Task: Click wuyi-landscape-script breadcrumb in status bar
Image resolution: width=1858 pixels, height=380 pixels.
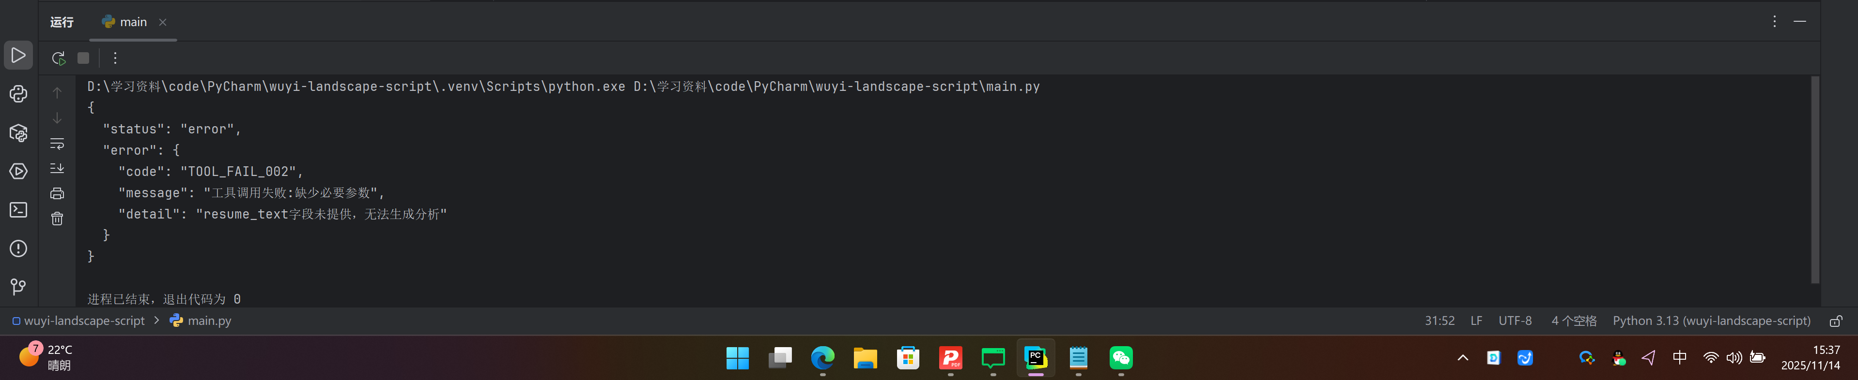Action: (x=78, y=321)
